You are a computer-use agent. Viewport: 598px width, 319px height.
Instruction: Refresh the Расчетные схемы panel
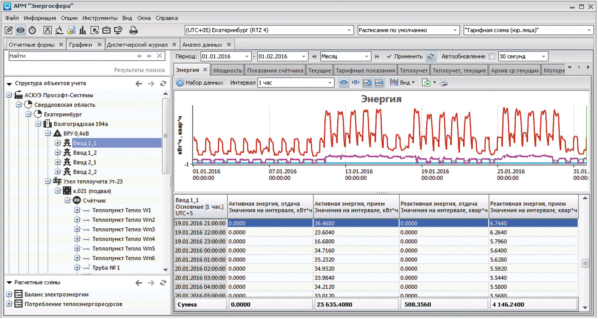(163, 283)
